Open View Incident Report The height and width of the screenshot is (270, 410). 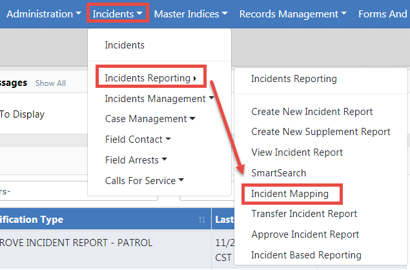(298, 152)
